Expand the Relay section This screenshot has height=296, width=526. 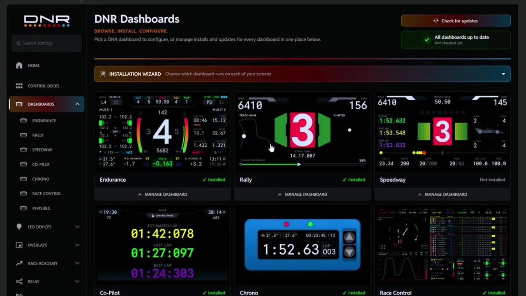[77, 282]
